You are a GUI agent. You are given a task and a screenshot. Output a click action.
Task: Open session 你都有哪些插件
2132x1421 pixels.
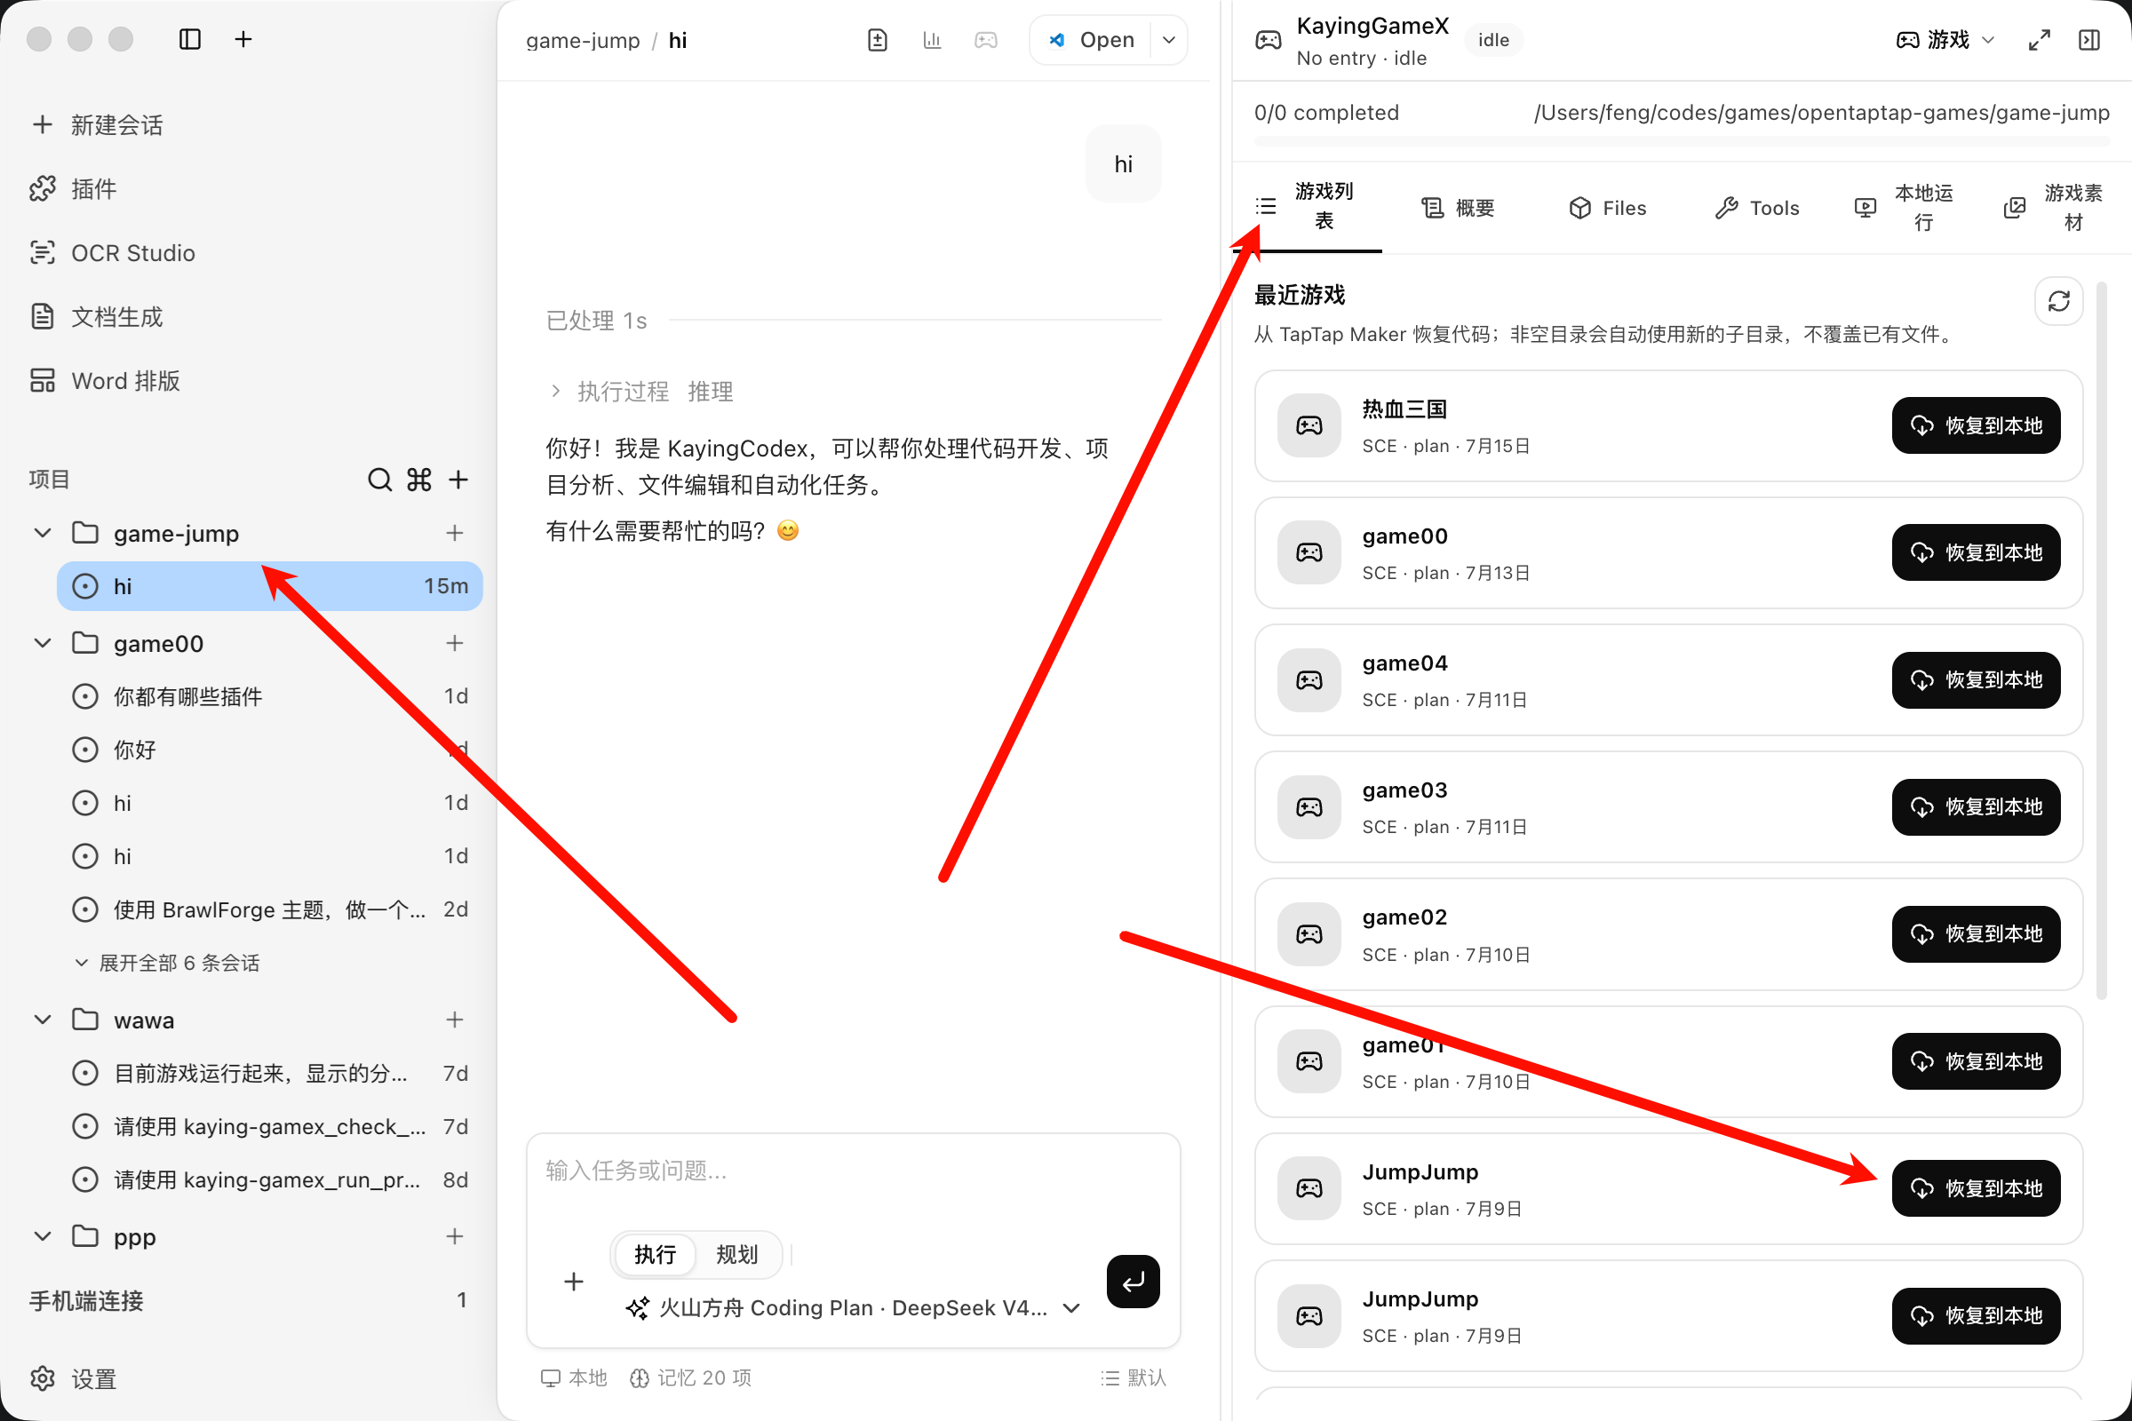270,696
